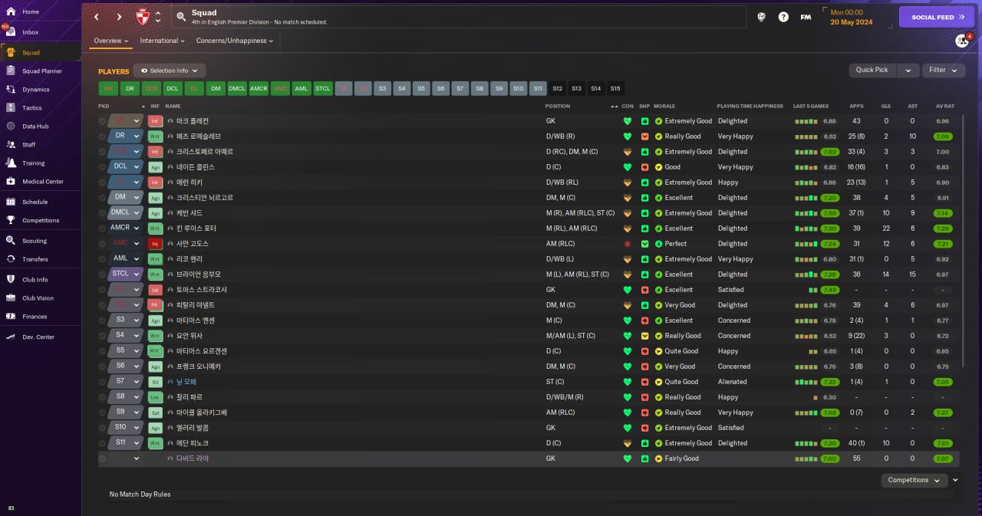
Task: Toggle pick circle for the DR row
Action: pyautogui.click(x=102, y=136)
